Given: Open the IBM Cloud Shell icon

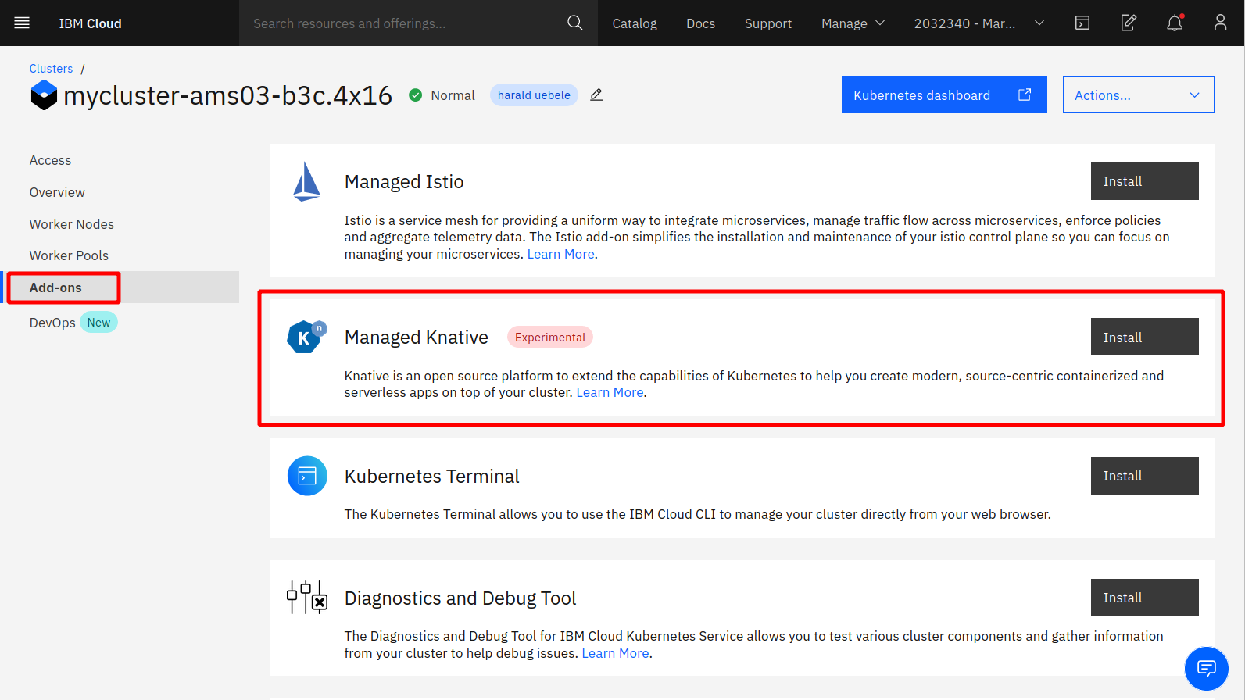Looking at the screenshot, I should coord(1082,23).
